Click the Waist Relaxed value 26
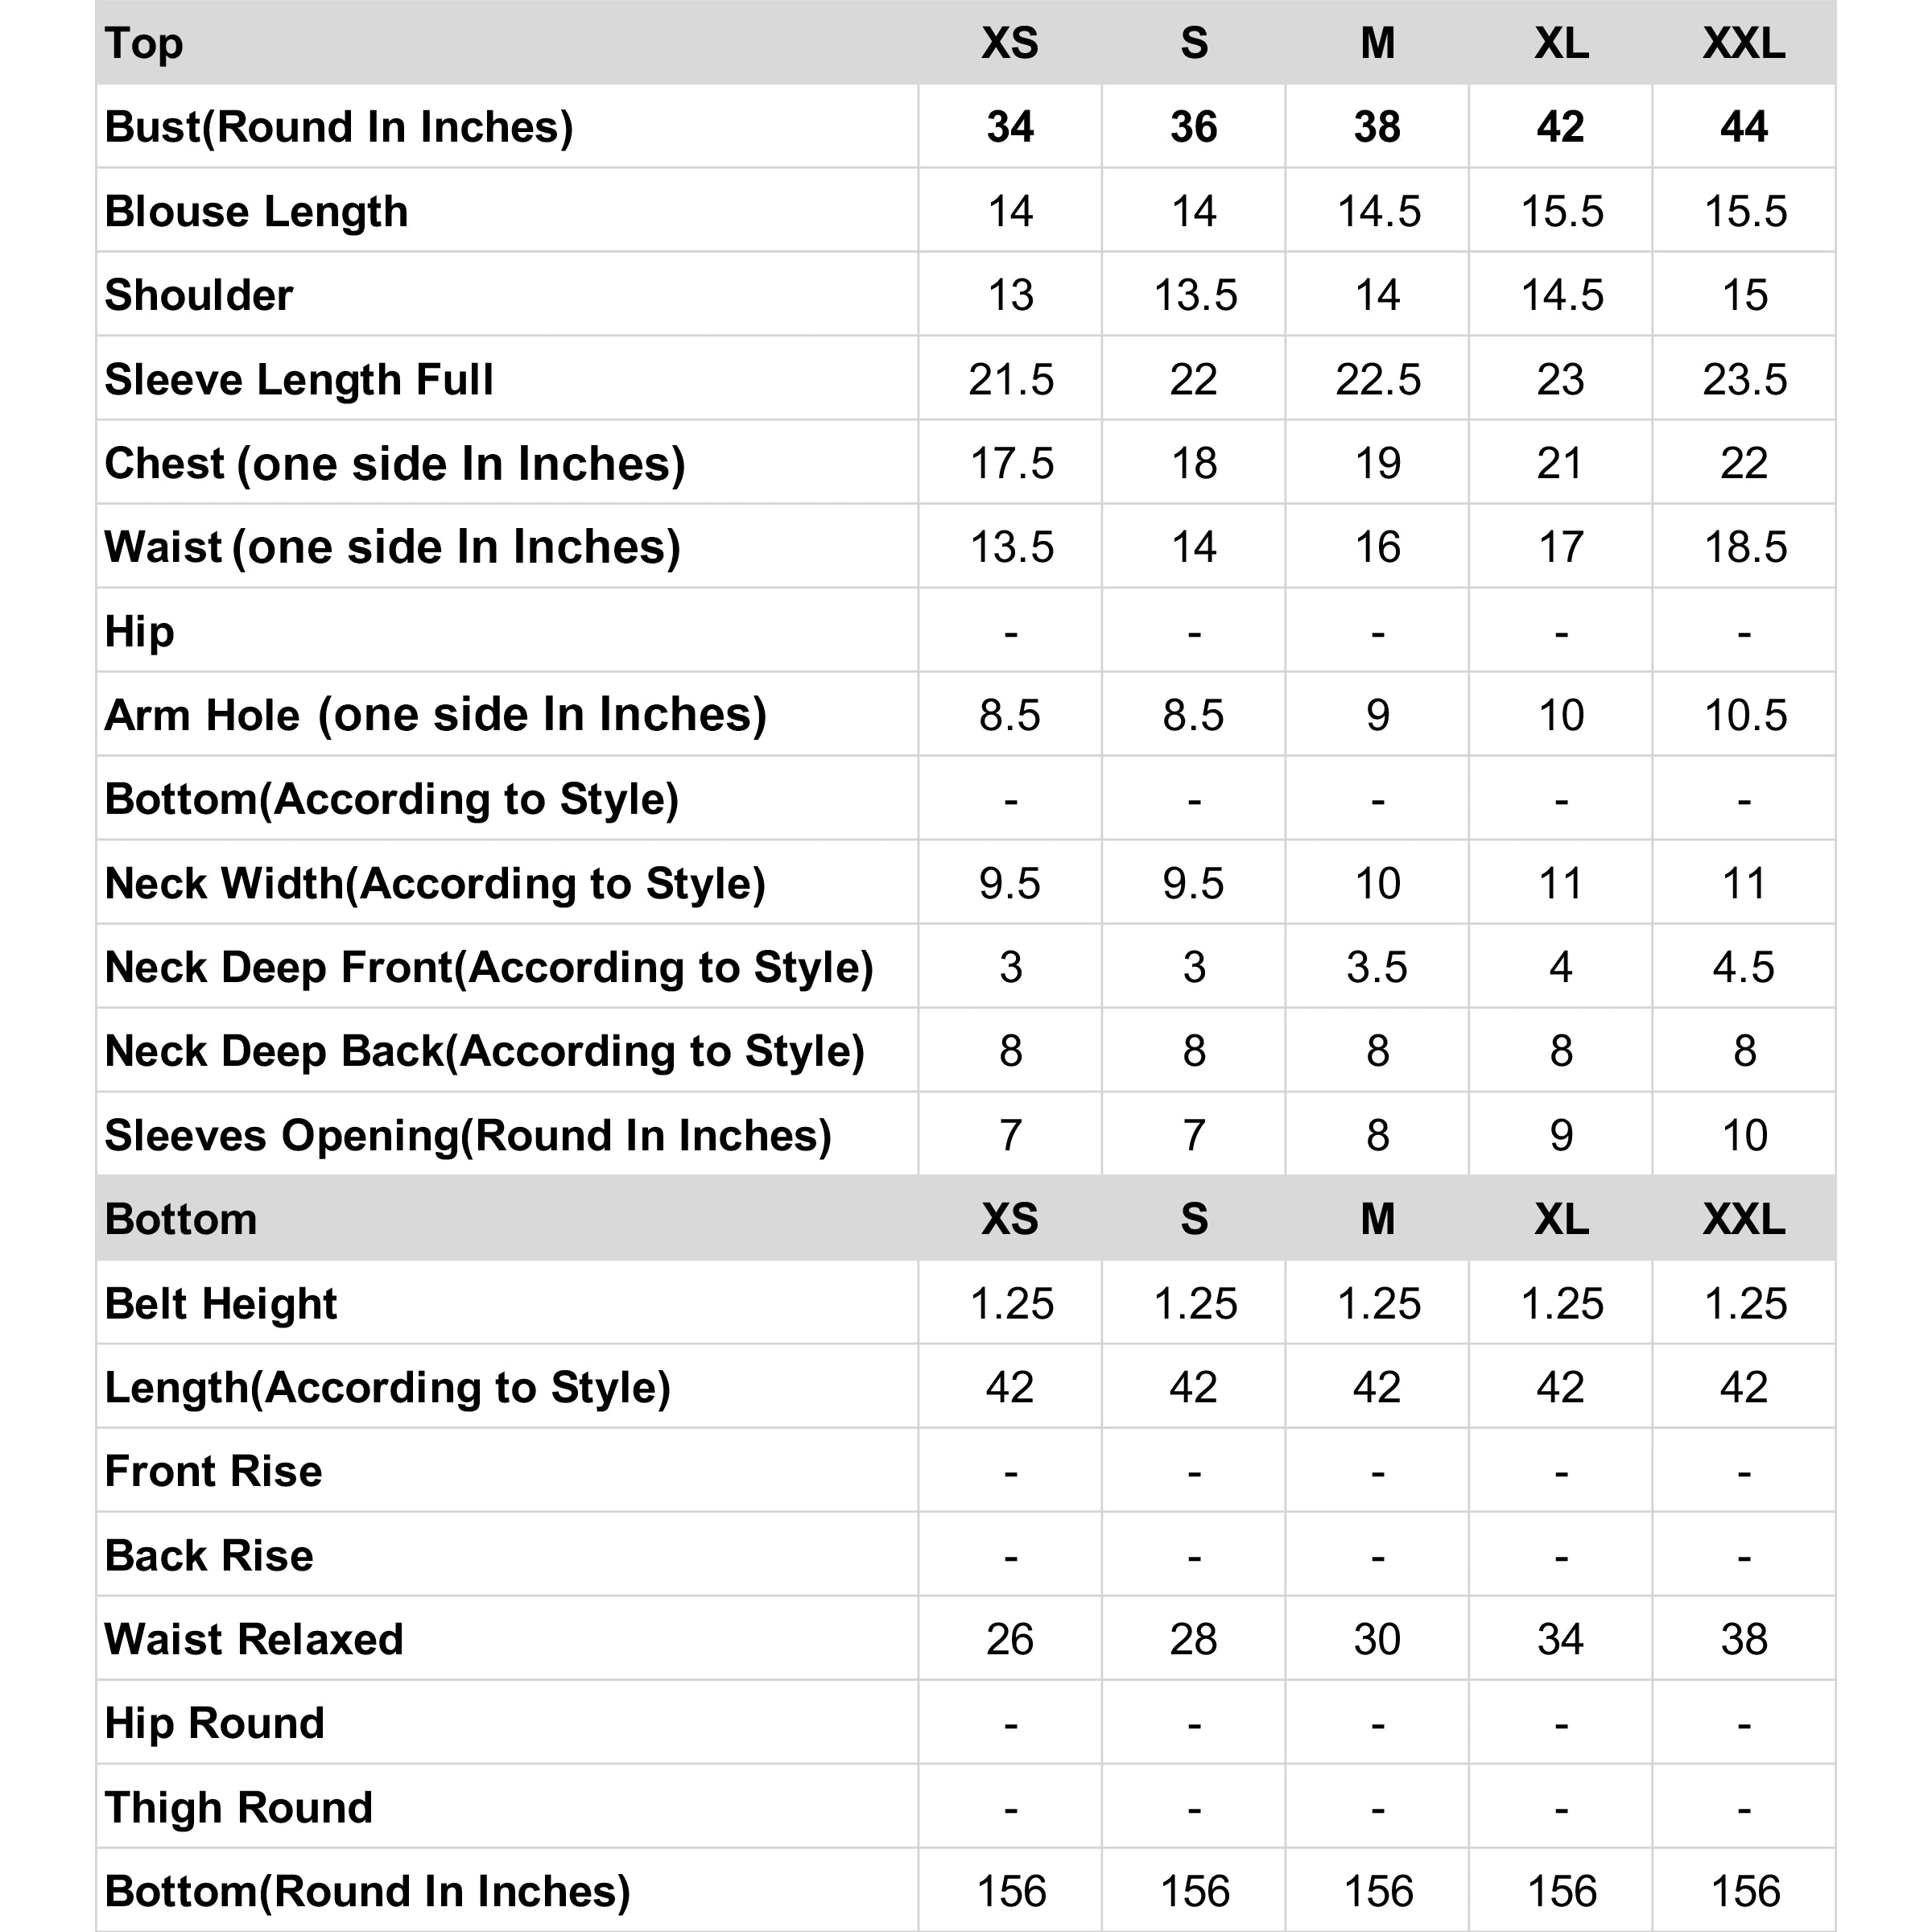The image size is (1932, 1932). tap(1010, 1640)
